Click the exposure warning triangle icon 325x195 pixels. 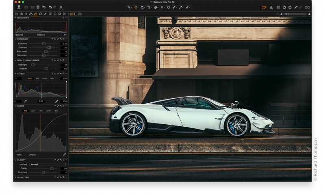click(271, 7)
